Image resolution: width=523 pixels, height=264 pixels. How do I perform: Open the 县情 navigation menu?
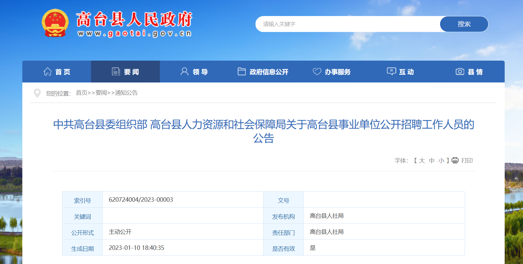tap(470, 72)
